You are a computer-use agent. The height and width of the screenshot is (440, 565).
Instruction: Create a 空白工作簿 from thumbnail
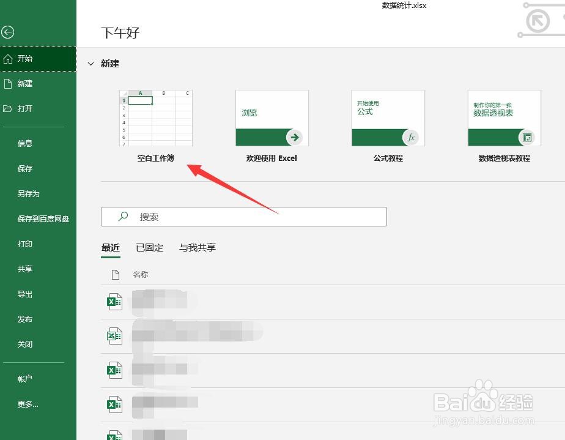[x=156, y=118]
